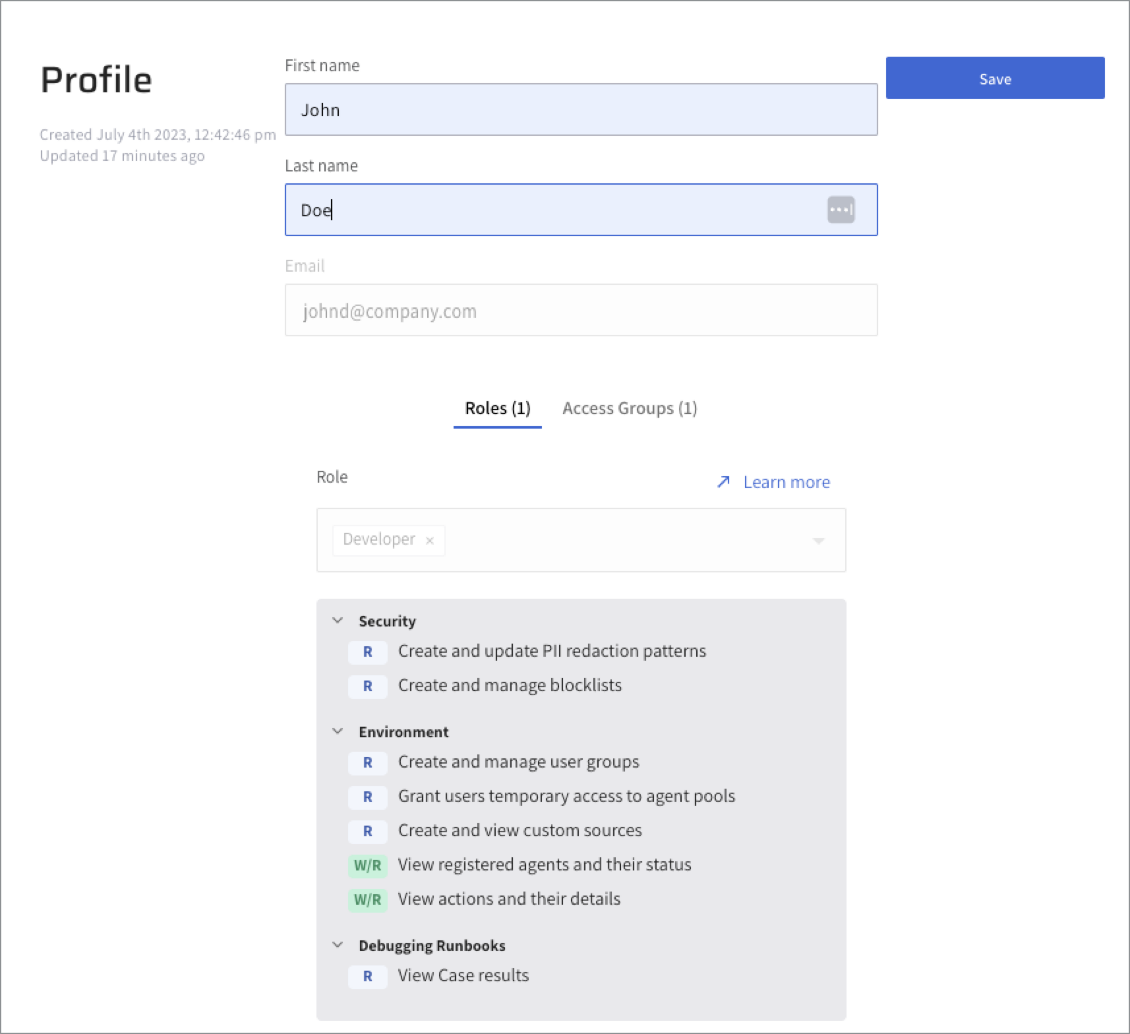Click the Email field with johnd@company.com

point(580,311)
